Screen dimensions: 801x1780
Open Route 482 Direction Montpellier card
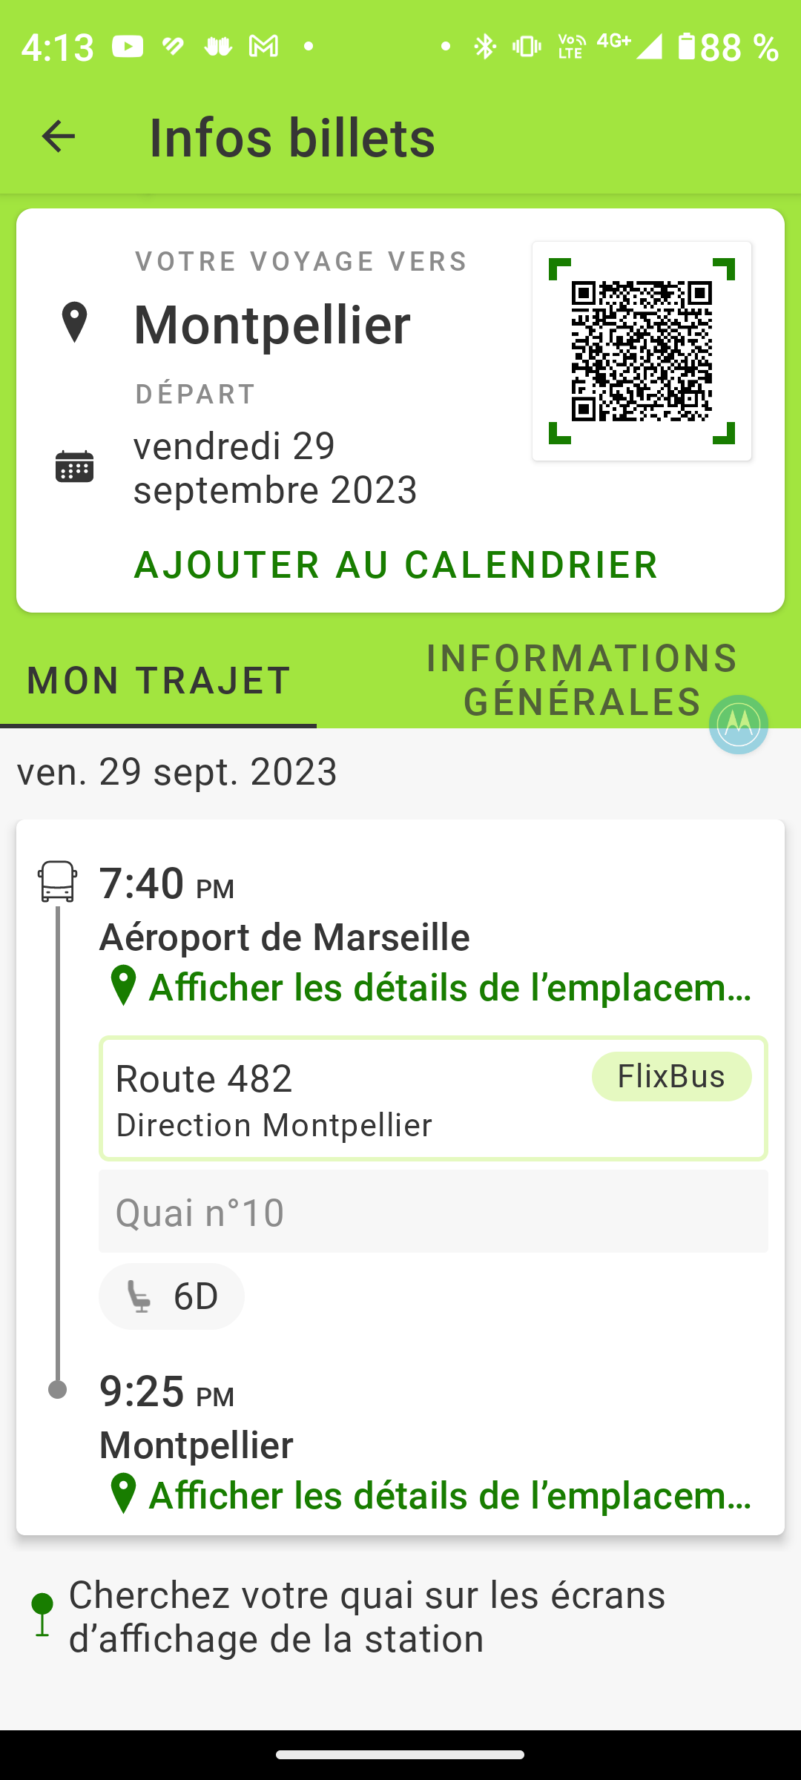point(341,1099)
